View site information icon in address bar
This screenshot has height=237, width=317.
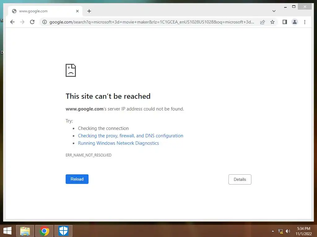[x=45, y=22]
